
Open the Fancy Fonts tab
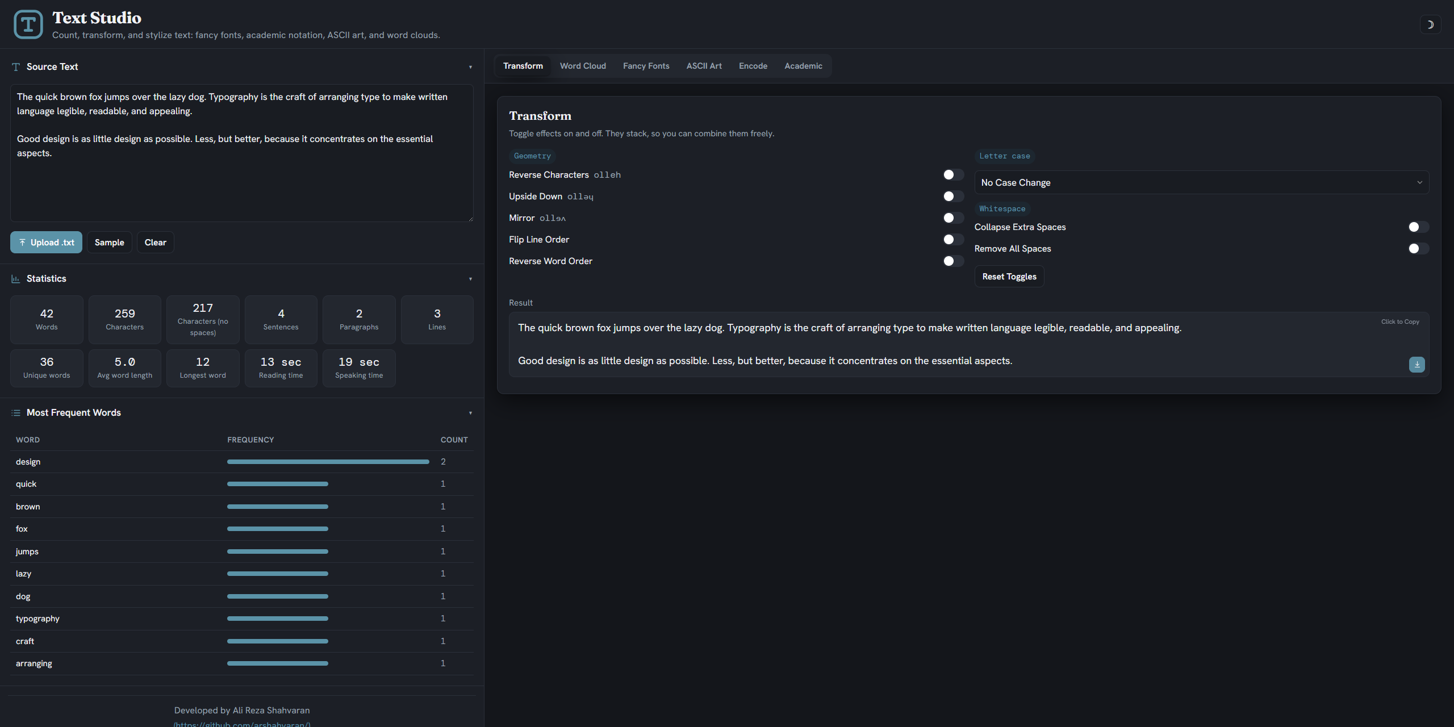point(646,66)
